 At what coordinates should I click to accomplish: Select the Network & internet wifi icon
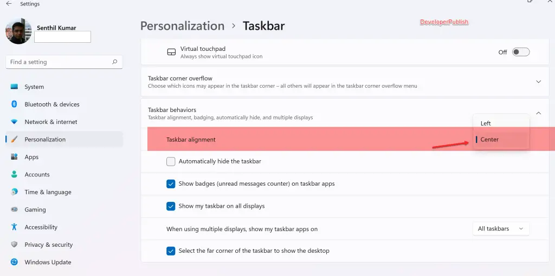pyautogui.click(x=14, y=122)
